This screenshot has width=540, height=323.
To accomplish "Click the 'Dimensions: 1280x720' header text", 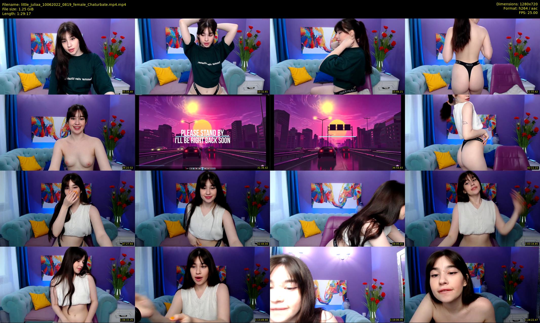I will pos(517,4).
